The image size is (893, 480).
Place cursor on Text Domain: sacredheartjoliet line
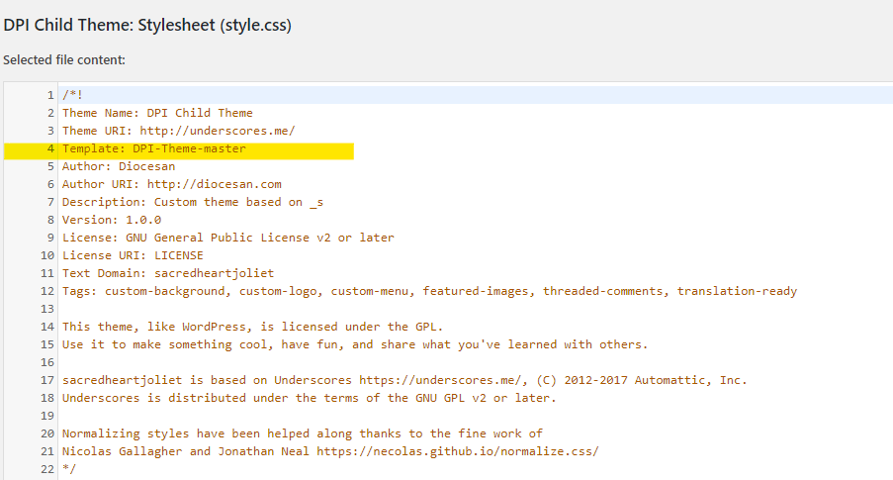point(168,273)
